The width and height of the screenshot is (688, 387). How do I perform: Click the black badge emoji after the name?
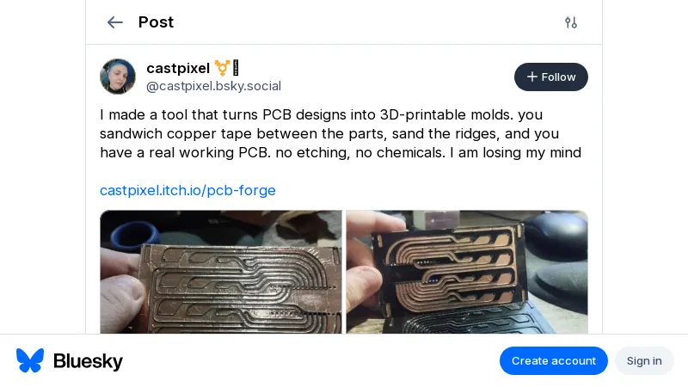pos(236,68)
